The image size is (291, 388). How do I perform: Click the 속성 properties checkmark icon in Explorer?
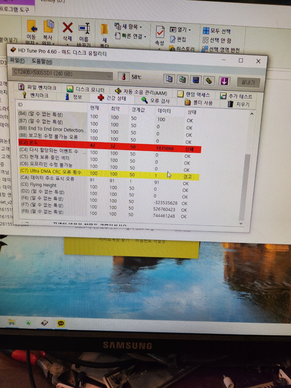160,32
